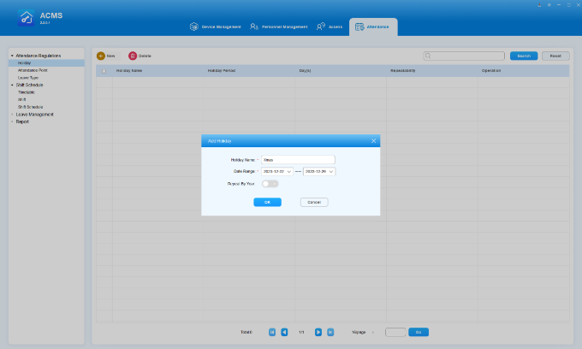
Task: Jump to the last page
Action: [330, 332]
